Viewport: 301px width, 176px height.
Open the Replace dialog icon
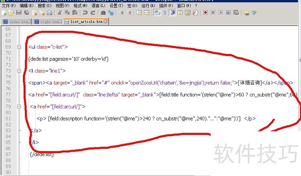(111, 13)
